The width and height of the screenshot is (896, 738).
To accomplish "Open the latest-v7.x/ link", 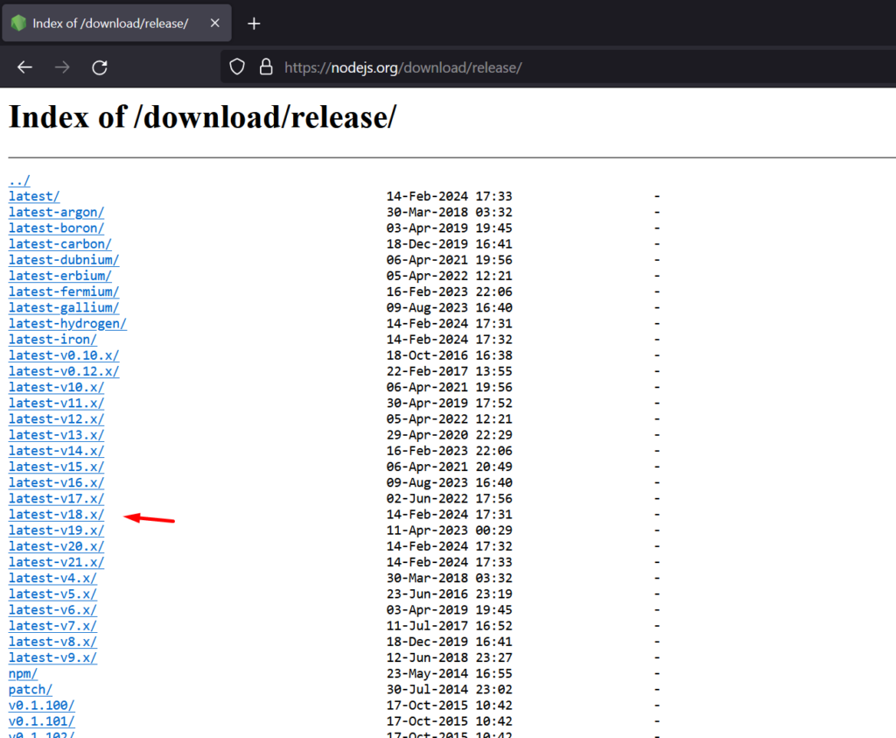I will pyautogui.click(x=52, y=626).
